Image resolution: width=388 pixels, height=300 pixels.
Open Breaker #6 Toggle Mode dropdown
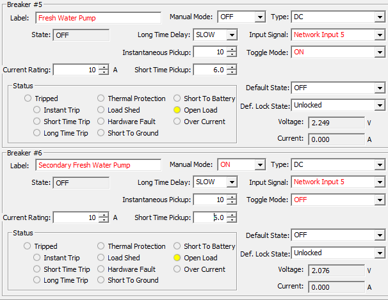pyautogui.click(x=379, y=200)
